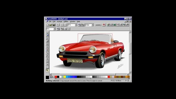Activate the Zoom magnifier tool in the toolbox
This screenshot has height=99, width=176.
[x=47, y=70]
